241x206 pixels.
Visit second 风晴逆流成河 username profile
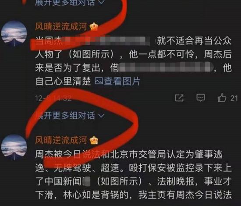tap(61, 140)
